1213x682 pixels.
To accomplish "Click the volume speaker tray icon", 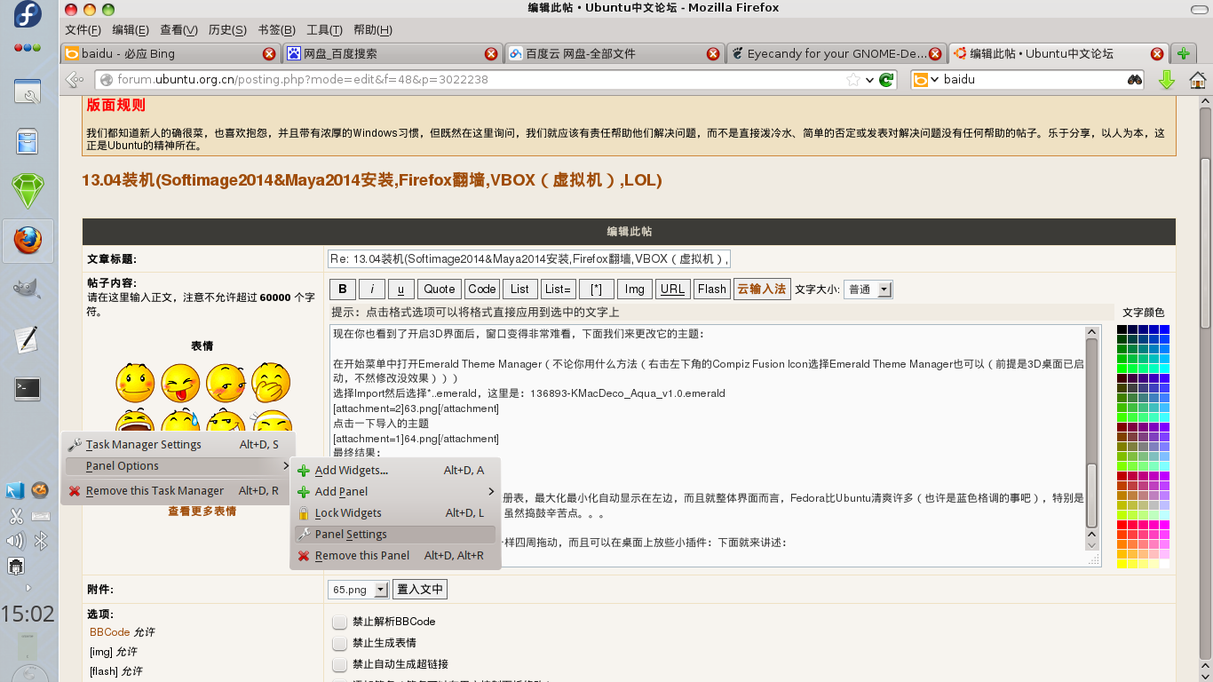I will [15, 540].
